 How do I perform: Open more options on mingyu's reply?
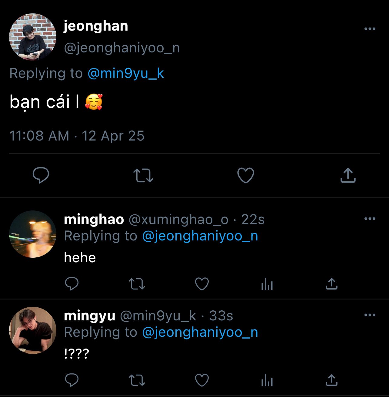pyautogui.click(x=370, y=315)
